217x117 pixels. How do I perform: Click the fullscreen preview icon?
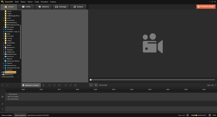coord(215,85)
